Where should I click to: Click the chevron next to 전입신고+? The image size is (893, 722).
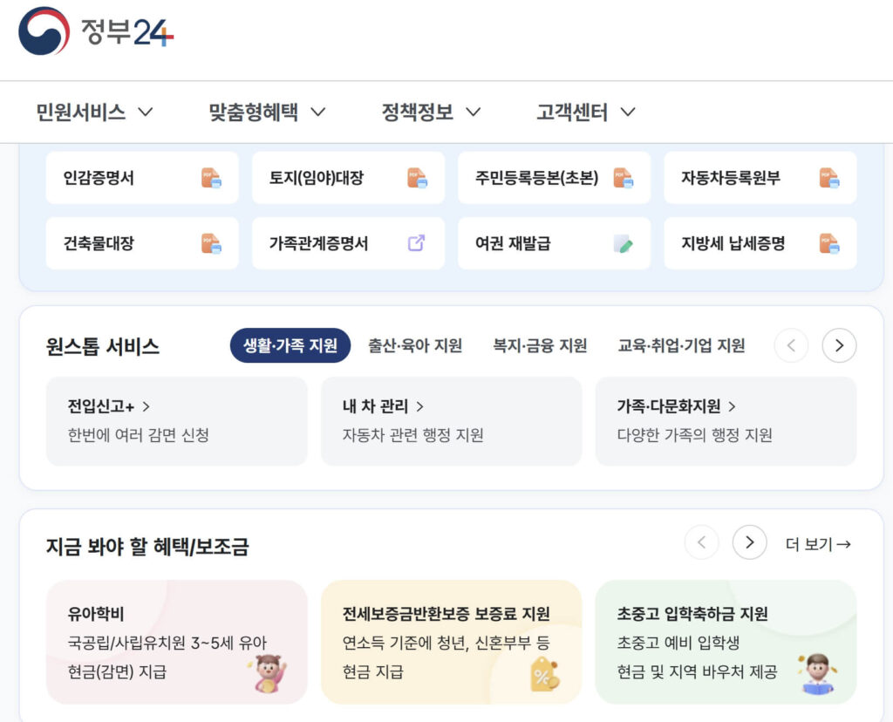pyautogui.click(x=147, y=406)
